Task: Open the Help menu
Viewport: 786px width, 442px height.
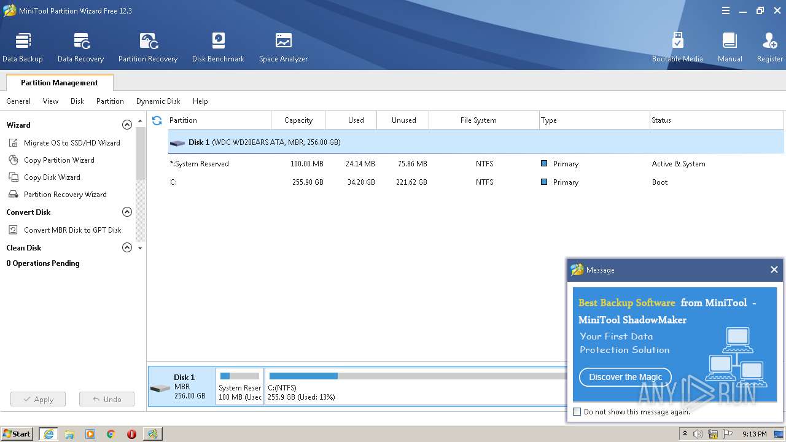Action: (200, 101)
